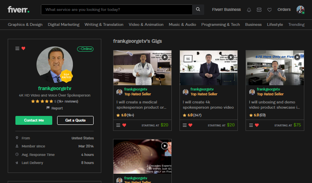
Task: Click the Fiverr logo
Action: (x=19, y=9)
